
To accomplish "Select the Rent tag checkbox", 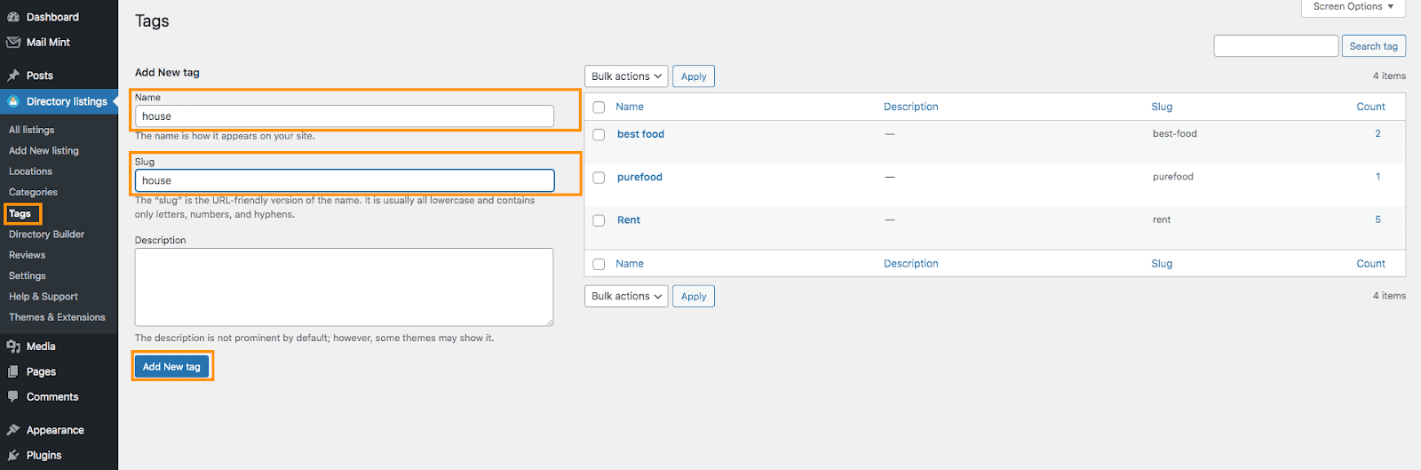I will point(599,220).
